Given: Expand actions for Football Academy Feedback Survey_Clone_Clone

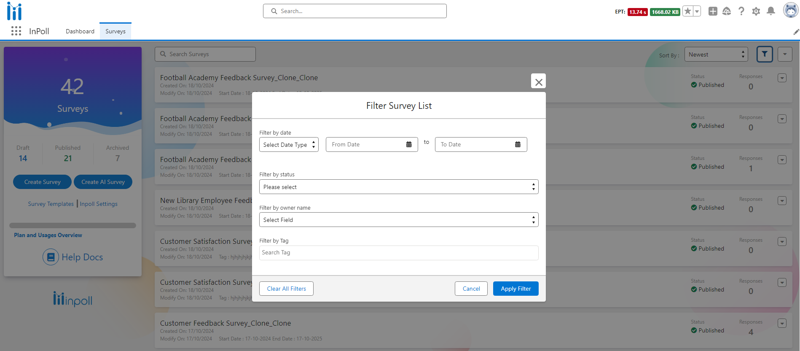Looking at the screenshot, I should click(x=782, y=78).
